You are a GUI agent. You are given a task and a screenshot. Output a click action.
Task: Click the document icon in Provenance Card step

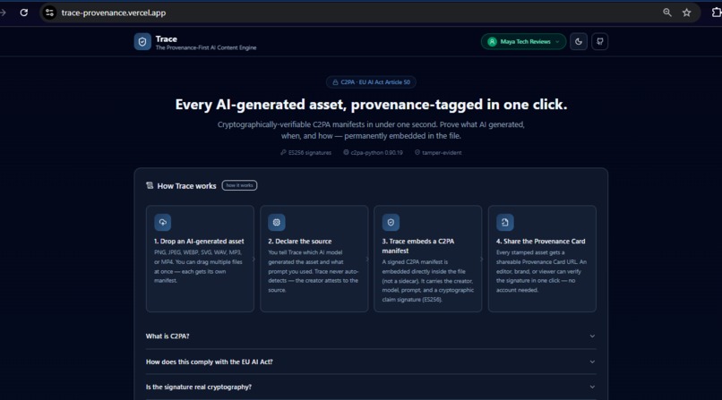[504, 222]
